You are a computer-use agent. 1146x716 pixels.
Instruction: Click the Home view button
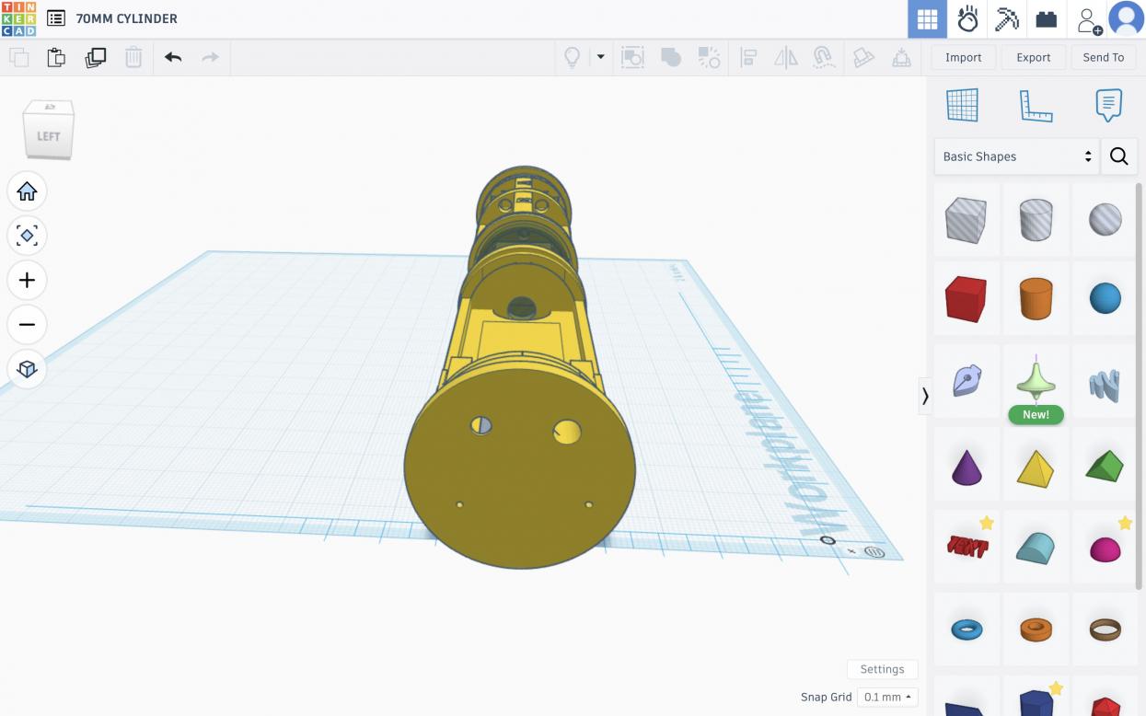[x=27, y=191]
